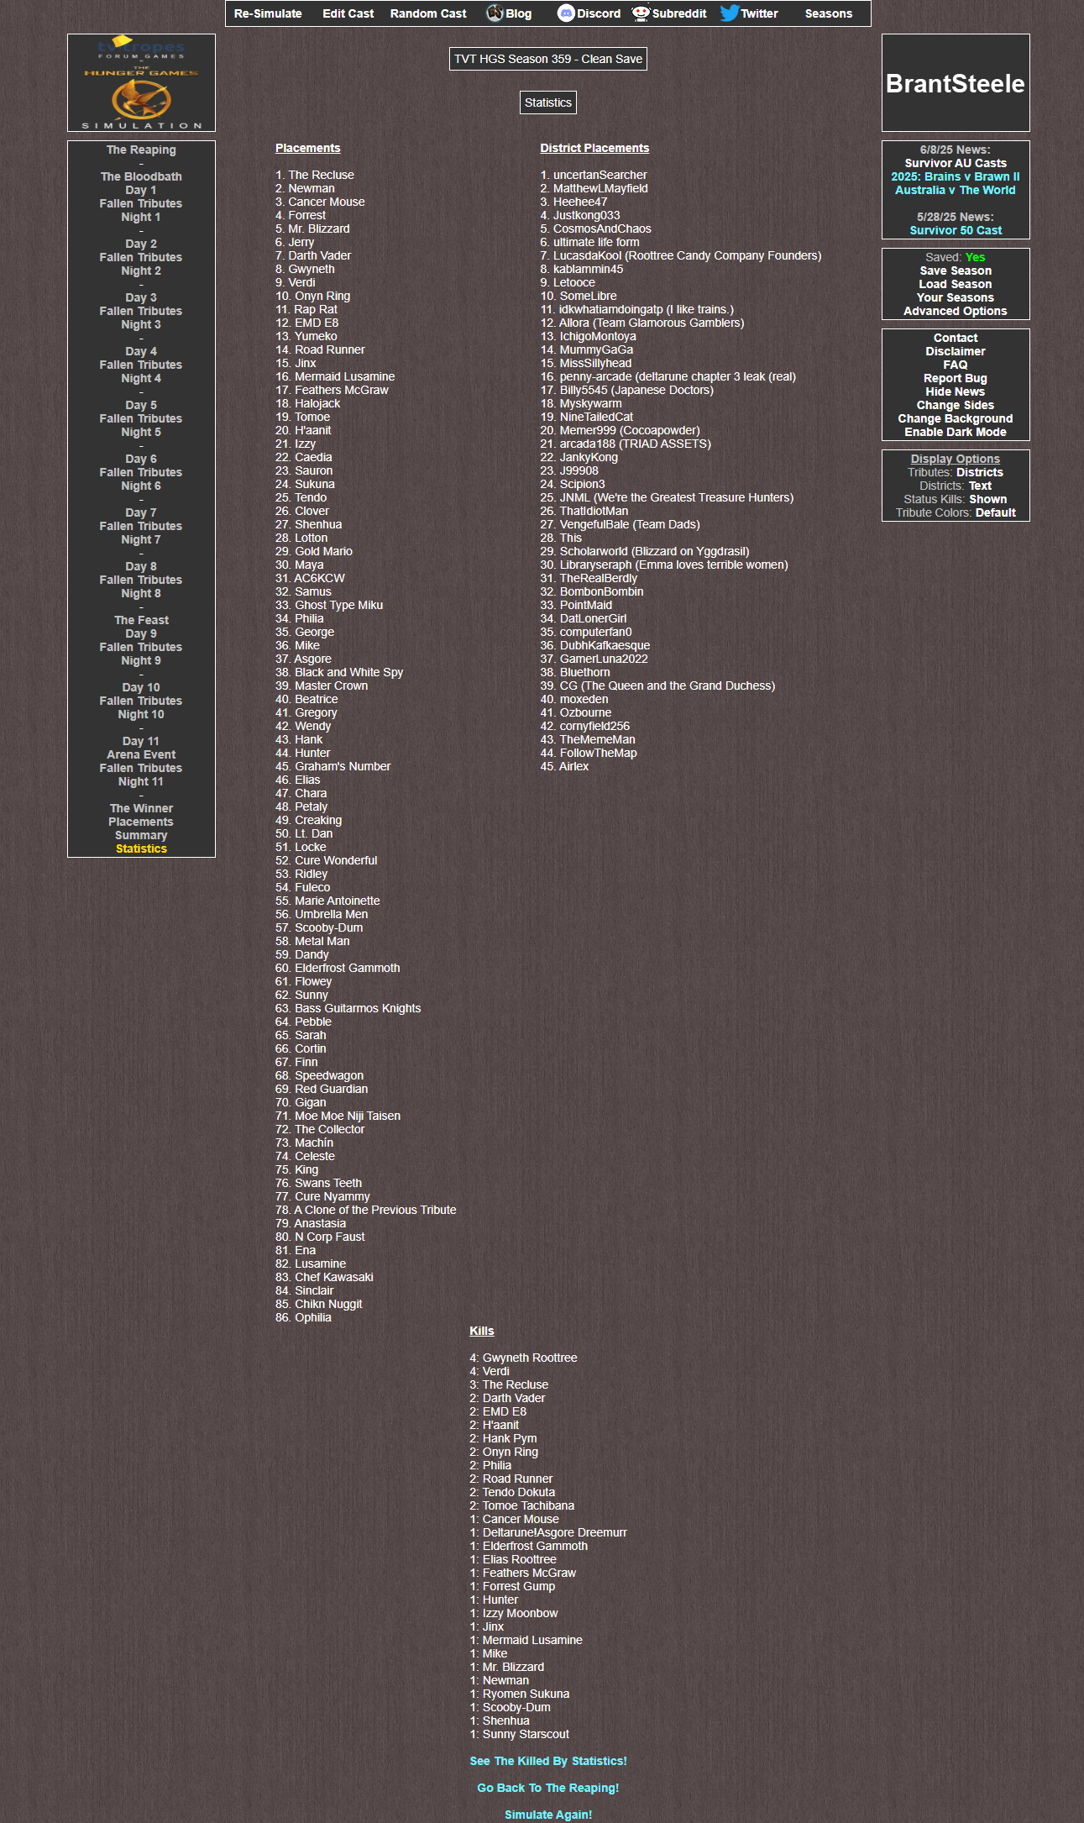
Task: Click Change Sides
Action: 956,405
